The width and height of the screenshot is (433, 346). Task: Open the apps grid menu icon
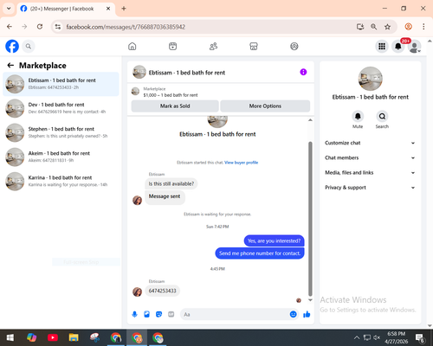click(382, 46)
